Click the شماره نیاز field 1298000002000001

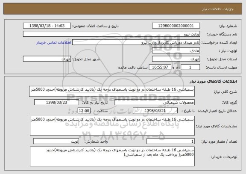176,26
